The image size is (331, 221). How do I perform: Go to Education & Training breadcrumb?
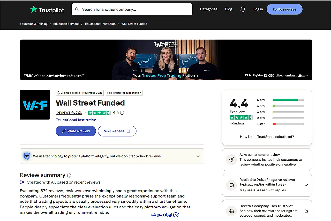(34, 24)
